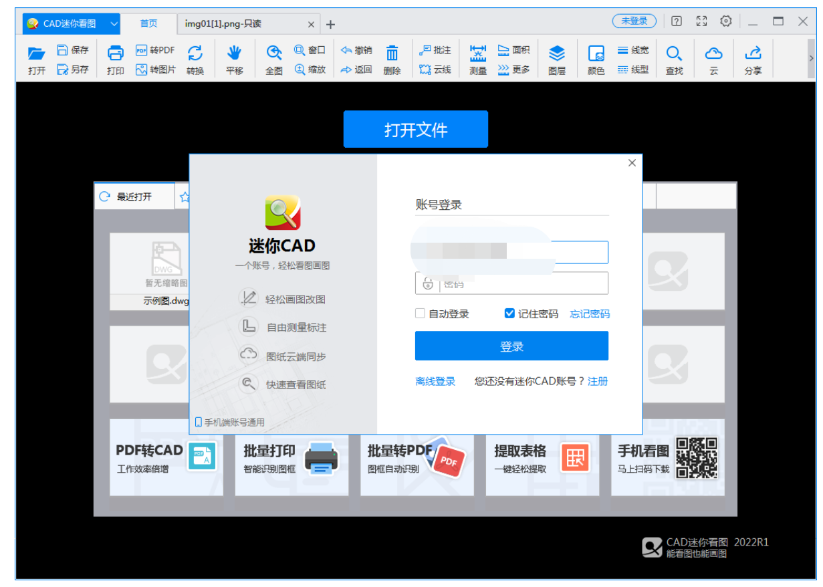Image resolution: width=823 pixels, height=587 pixels.
Task: Click the 全图 zoom extents icon
Action: pyautogui.click(x=274, y=53)
